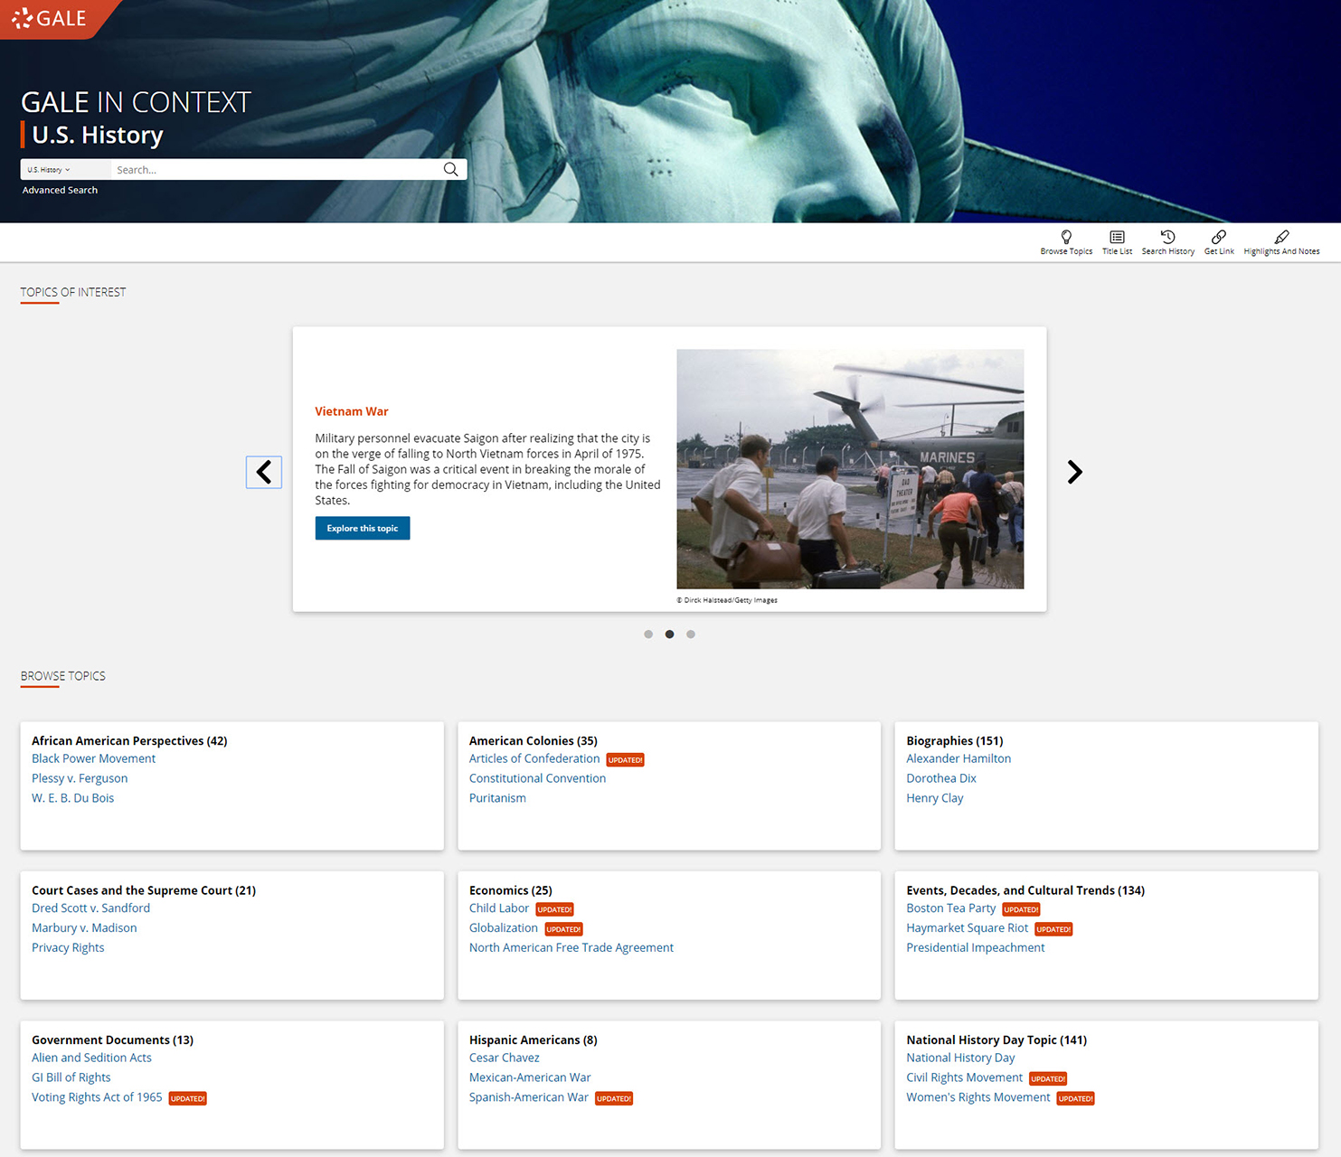Click the Gale logo

(49, 18)
